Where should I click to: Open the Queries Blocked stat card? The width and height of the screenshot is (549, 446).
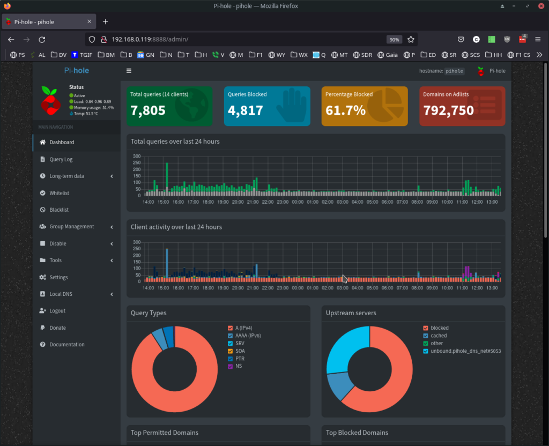pyautogui.click(x=267, y=106)
